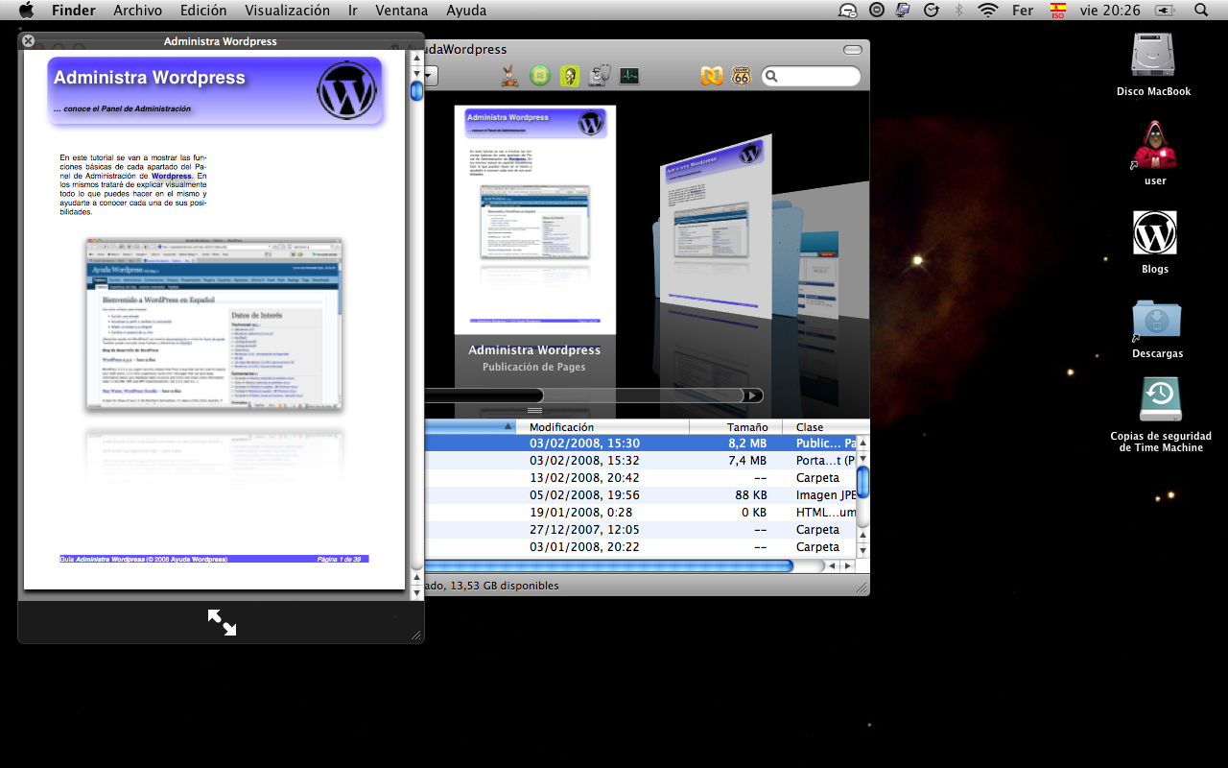1228x768 pixels.
Task: Click the Finder list vertical scroll thumb
Action: tap(862, 482)
